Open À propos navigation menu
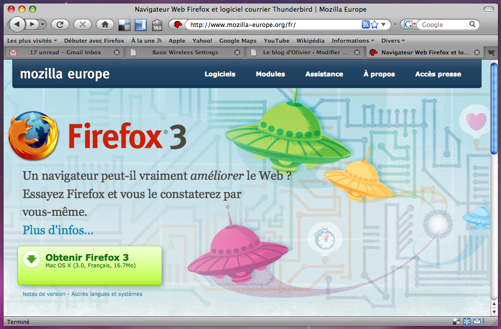 [379, 74]
